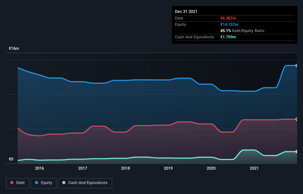Viewport: 303px width, 194px height.
Task: Click the €6.387m debt value
Action: [228, 18]
